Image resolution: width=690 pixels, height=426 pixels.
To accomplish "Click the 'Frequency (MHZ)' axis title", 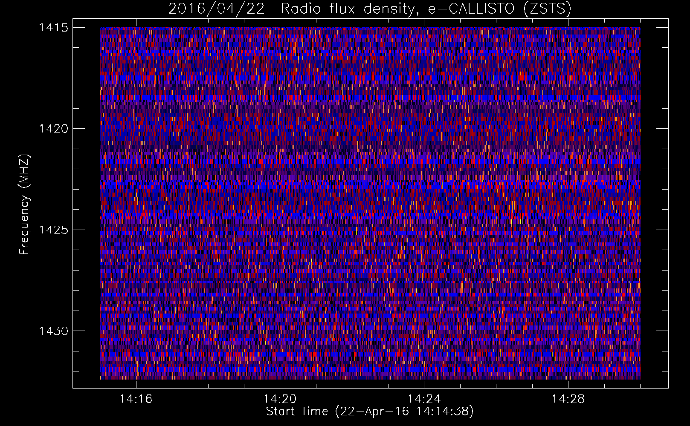I will pos(25,204).
